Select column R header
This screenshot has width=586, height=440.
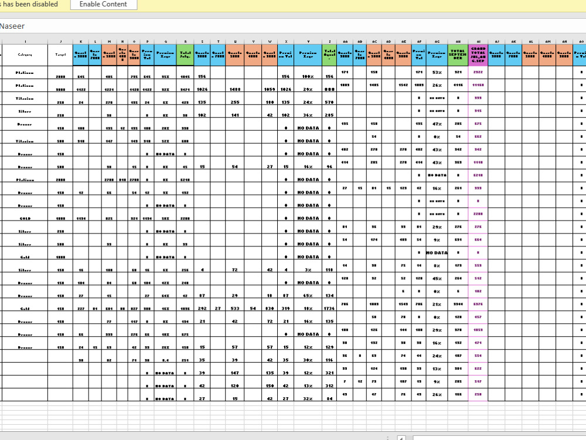pyautogui.click(x=185, y=41)
